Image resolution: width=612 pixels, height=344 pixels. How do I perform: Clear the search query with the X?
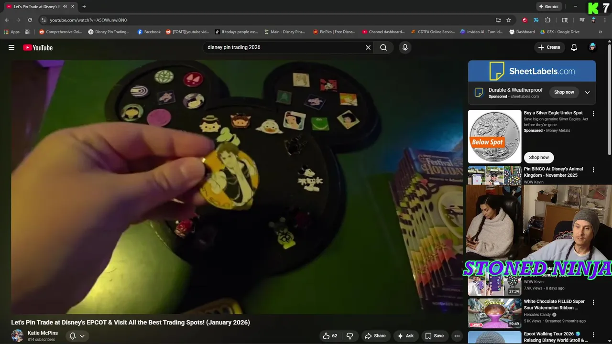coord(368,47)
